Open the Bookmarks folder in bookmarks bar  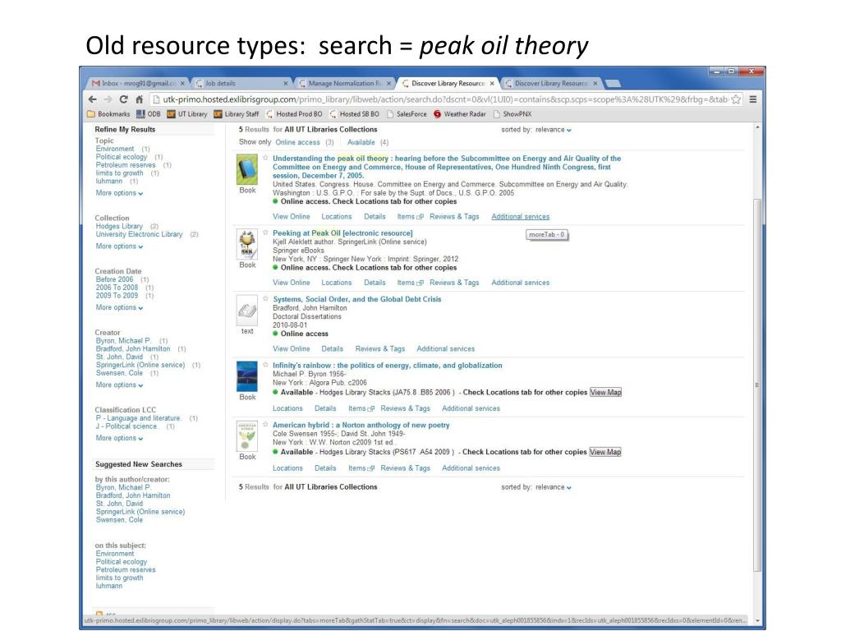[x=108, y=113]
